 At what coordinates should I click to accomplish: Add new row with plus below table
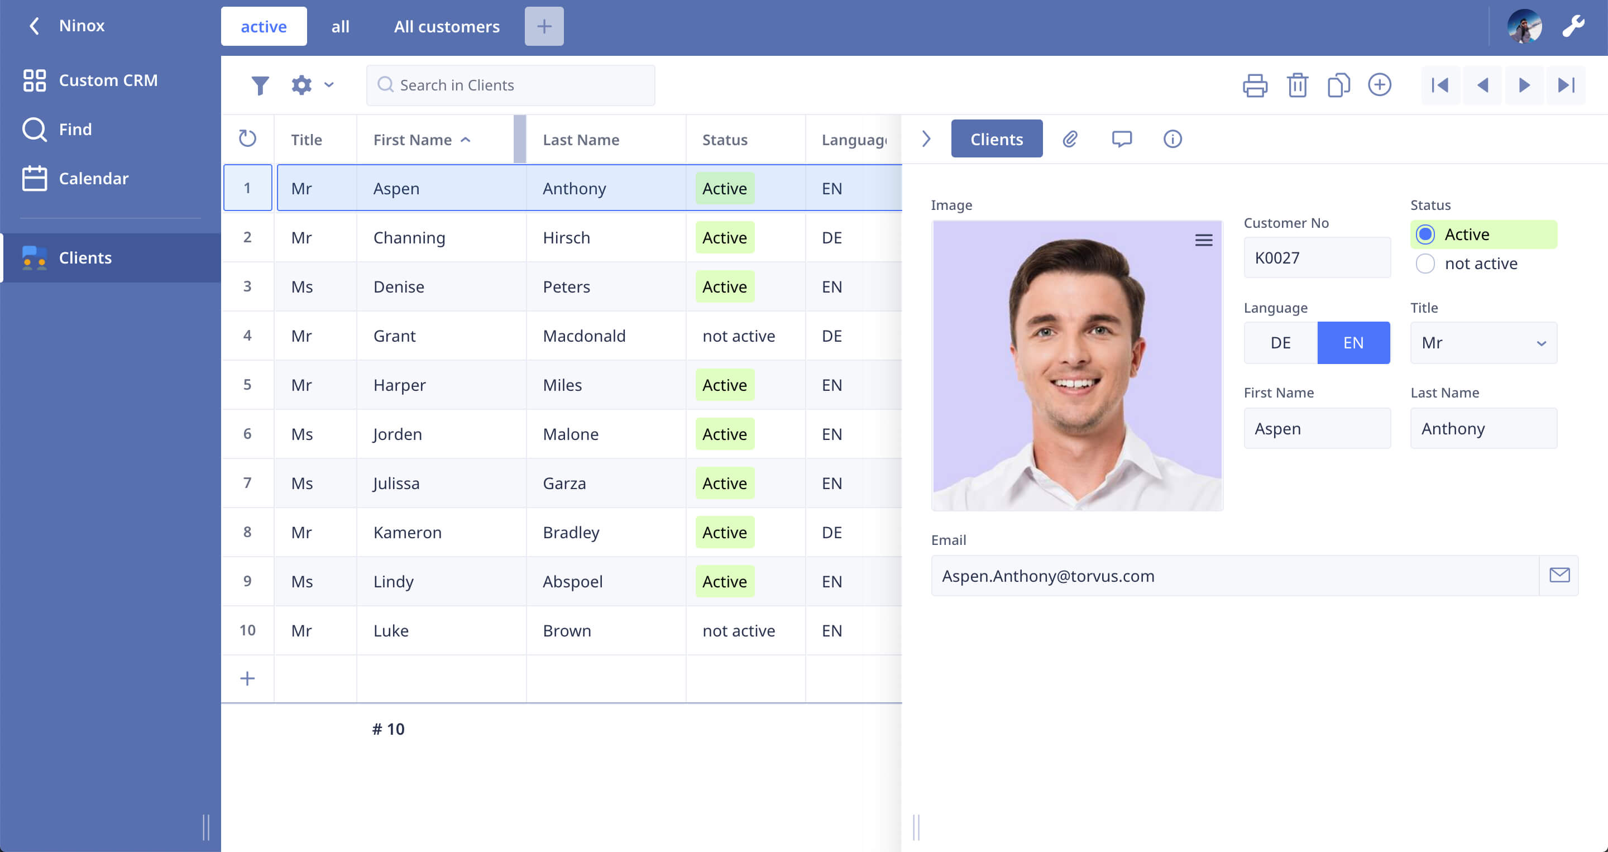tap(247, 678)
